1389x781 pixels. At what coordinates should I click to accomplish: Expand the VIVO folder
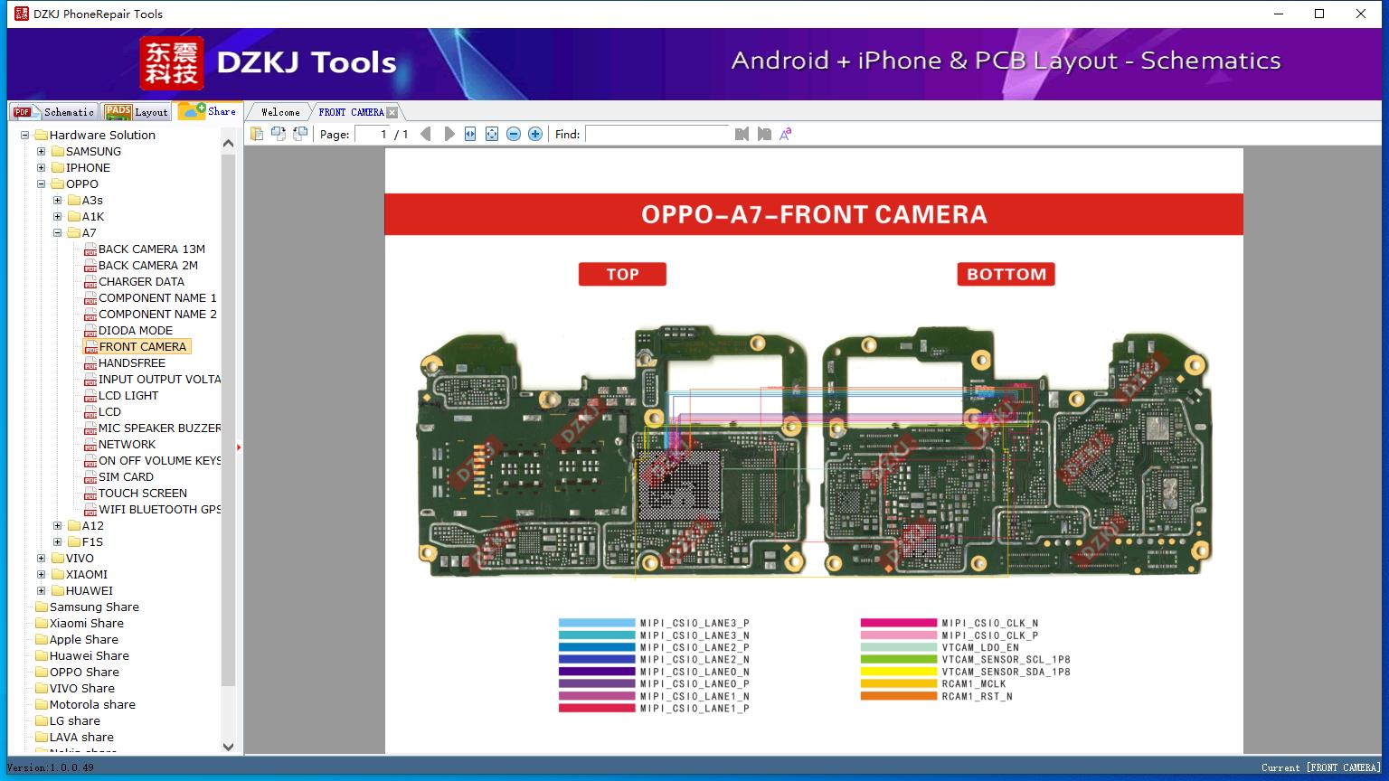click(42, 559)
